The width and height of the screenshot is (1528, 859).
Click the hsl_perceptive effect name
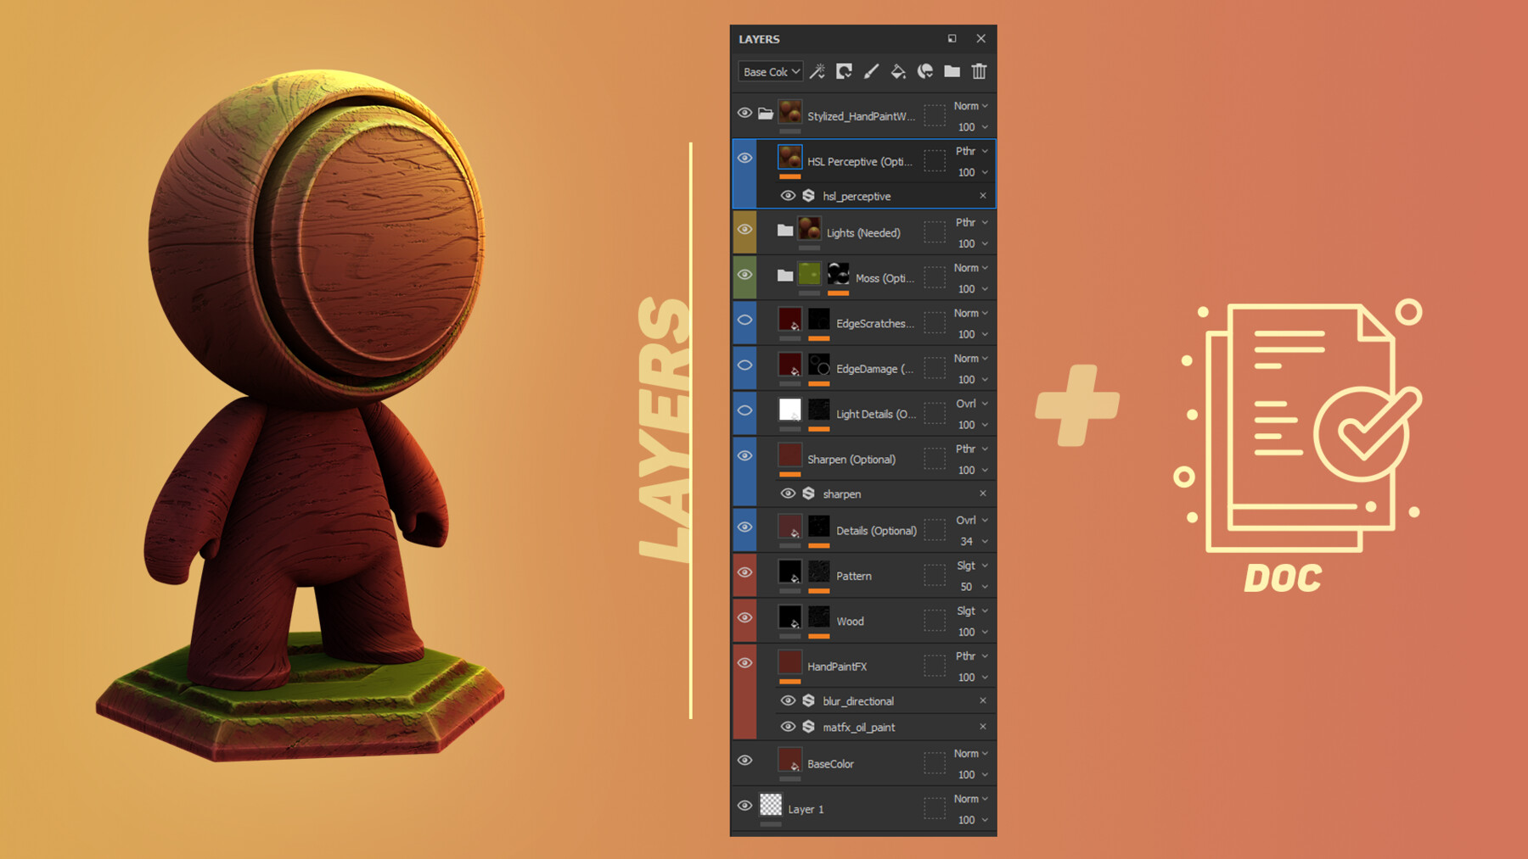coord(857,197)
